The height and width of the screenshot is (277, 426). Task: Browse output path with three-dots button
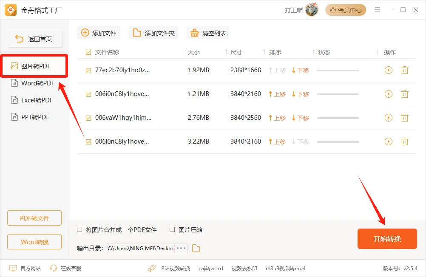coord(181,248)
